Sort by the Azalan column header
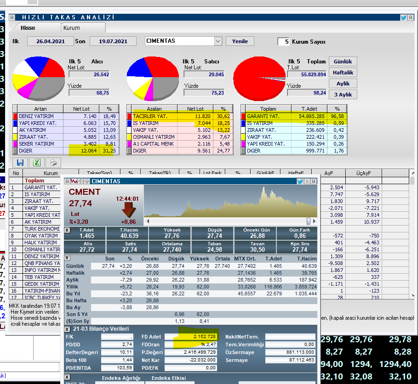Screen dimensions: 418x384 coord(155,109)
